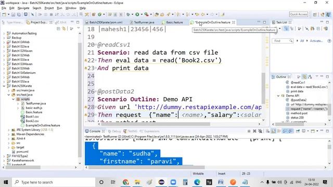Collapse the scripts package node

pyautogui.click(x=13, y=99)
